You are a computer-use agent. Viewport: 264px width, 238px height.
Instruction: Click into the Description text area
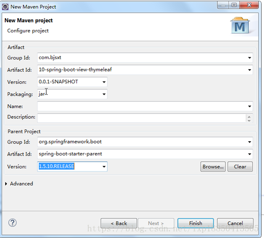click(x=142, y=118)
